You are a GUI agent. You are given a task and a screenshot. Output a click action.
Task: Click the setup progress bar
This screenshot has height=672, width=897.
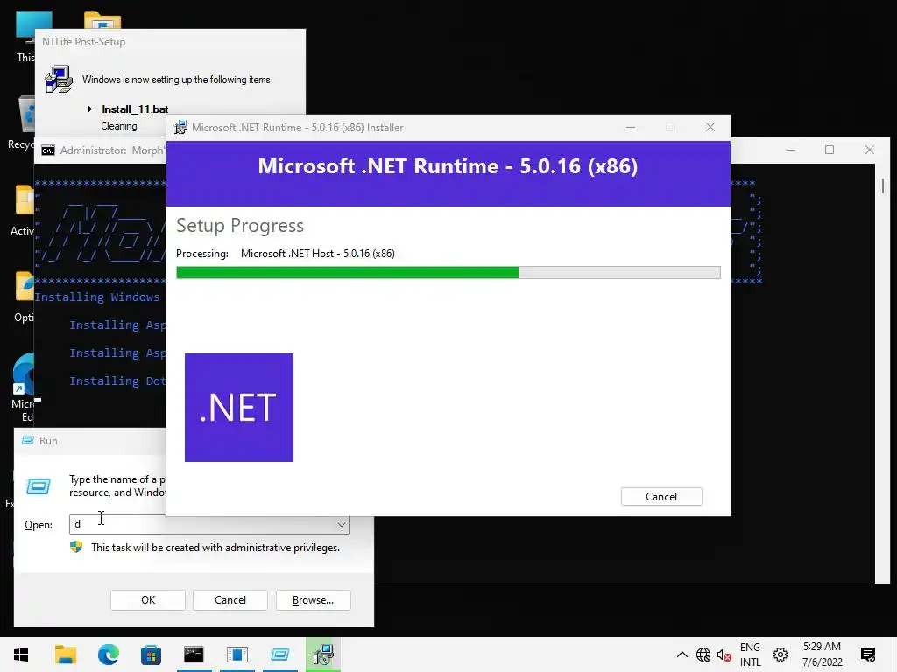(x=448, y=273)
